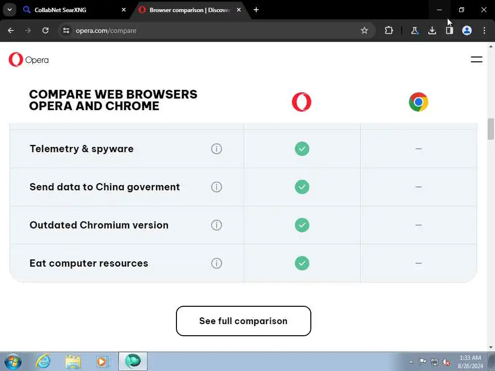Click the Outdated Chromium version label
Screen dimensions: 495x371
coord(99,225)
